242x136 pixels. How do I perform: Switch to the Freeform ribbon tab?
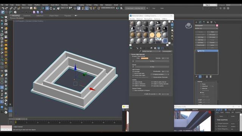[x=27, y=15]
